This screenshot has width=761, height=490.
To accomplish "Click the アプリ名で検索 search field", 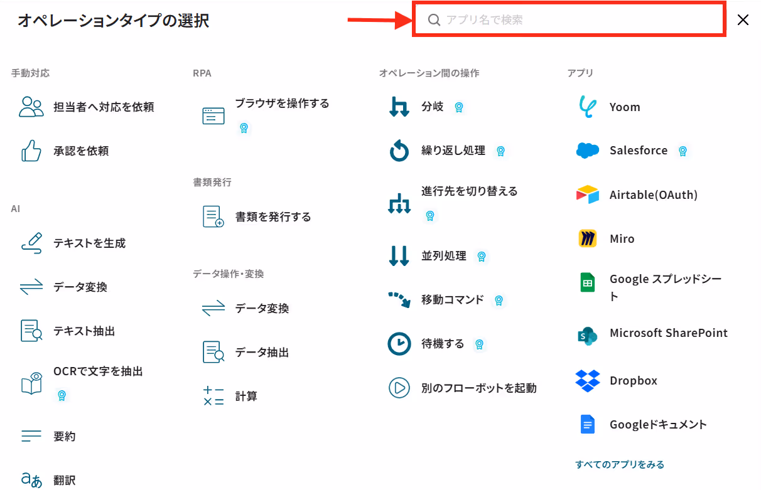I will [569, 19].
